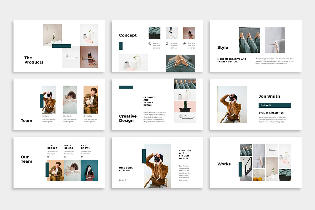Select the photographer portrait on Mike Bora slide
The height and width of the screenshot is (210, 315).
click(x=157, y=166)
